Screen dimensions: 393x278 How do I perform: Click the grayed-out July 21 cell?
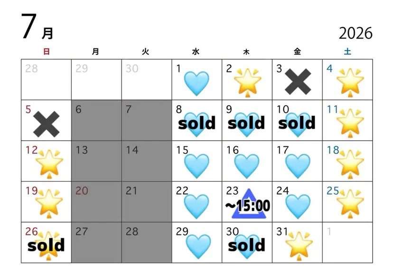(147, 202)
